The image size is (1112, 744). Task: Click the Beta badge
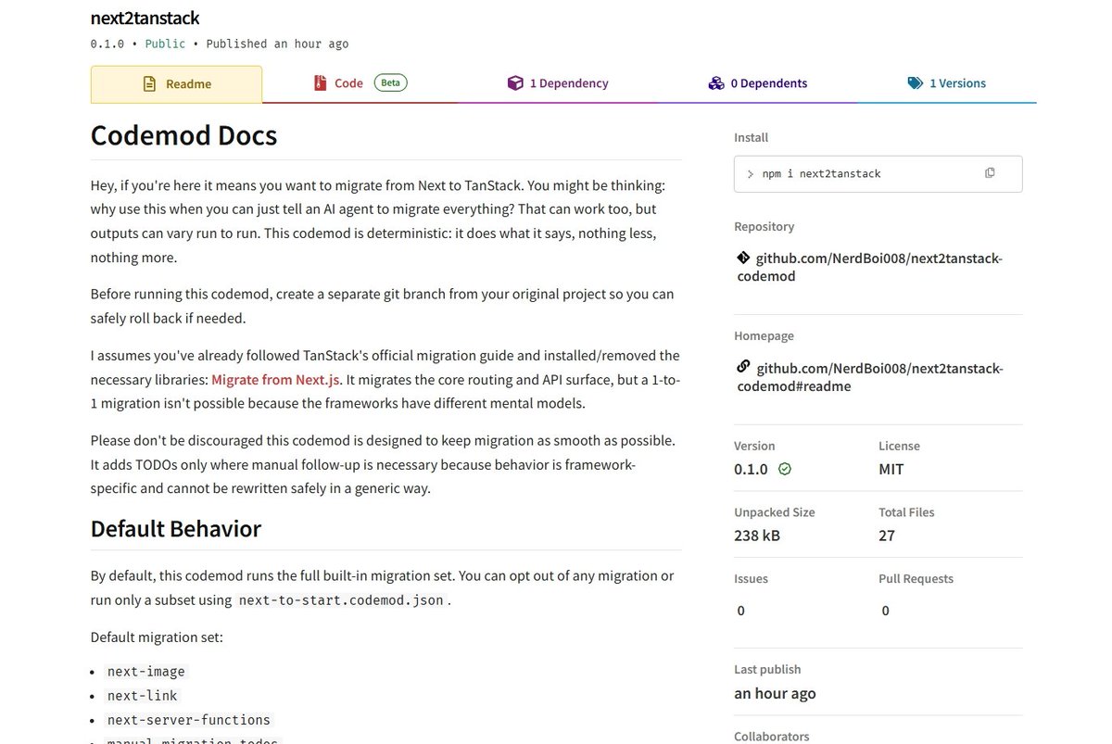click(x=391, y=82)
